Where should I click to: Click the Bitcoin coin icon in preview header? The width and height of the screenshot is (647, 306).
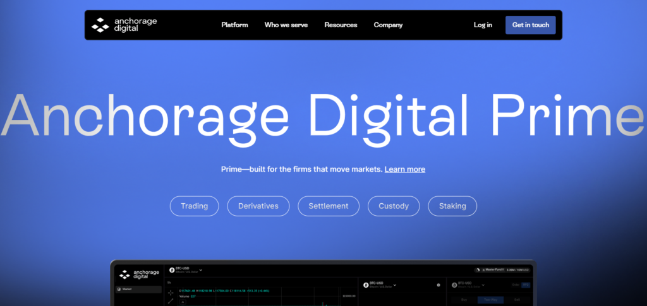click(172, 270)
